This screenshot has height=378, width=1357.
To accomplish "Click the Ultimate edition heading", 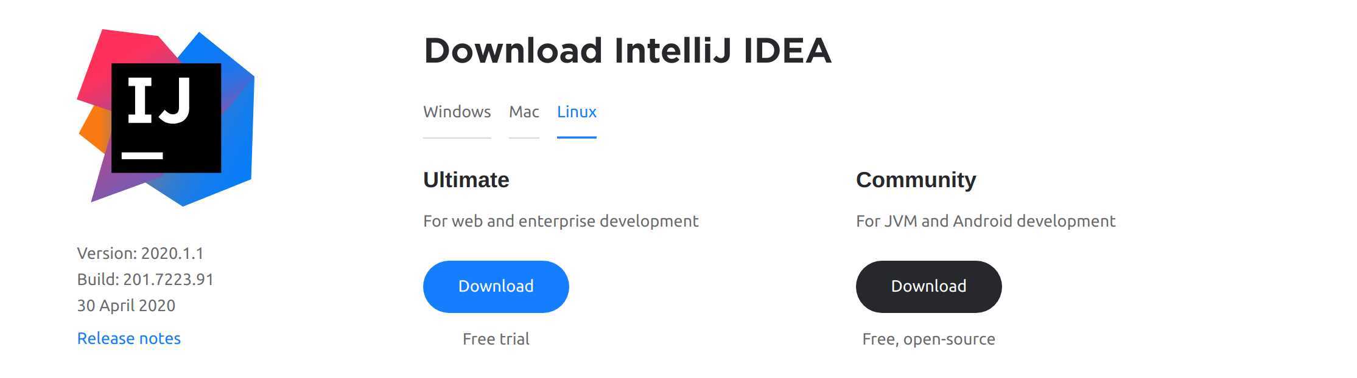I will (466, 180).
